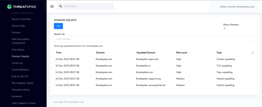This screenshot has height=107, width=262.
Task: Click the hamburger menu icon
Action: [52, 6]
